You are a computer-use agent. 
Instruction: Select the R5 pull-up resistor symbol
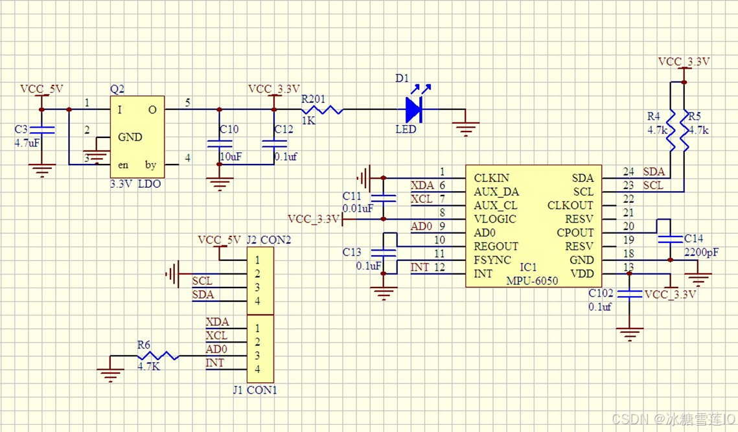pyautogui.click(x=684, y=131)
